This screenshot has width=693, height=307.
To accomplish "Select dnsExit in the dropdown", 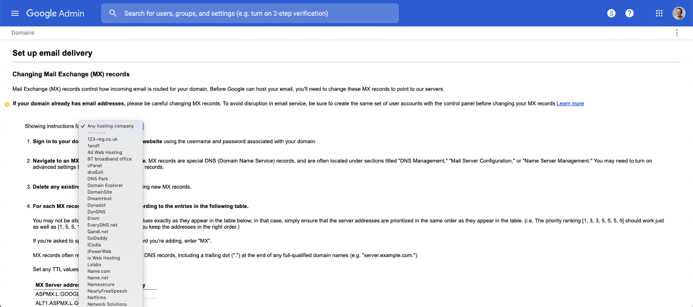I will 96,172.
